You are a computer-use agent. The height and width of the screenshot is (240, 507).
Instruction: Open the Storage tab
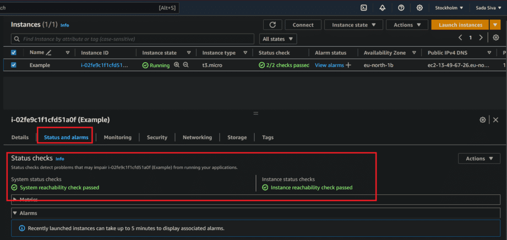(x=237, y=138)
